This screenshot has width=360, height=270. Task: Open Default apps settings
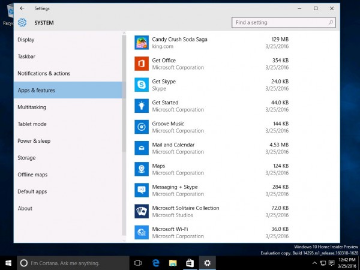(68, 191)
